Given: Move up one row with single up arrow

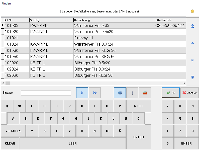Looking at the screenshot, I should pos(192,43).
